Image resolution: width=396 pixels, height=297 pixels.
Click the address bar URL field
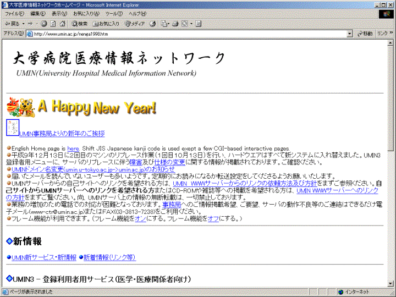coord(187,34)
